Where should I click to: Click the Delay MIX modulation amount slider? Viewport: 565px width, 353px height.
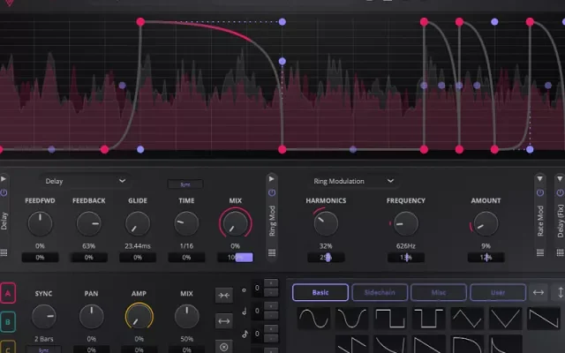236,257
